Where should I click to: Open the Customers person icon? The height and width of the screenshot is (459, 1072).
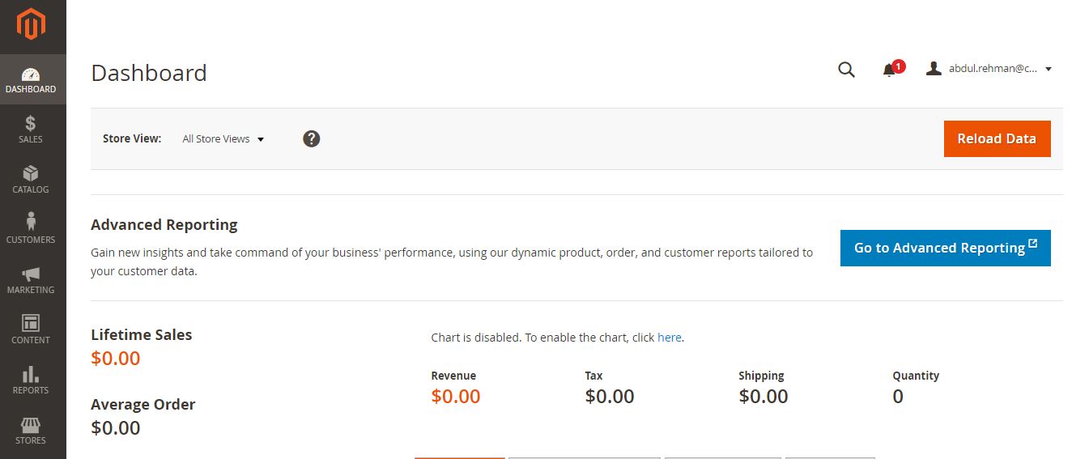click(31, 222)
